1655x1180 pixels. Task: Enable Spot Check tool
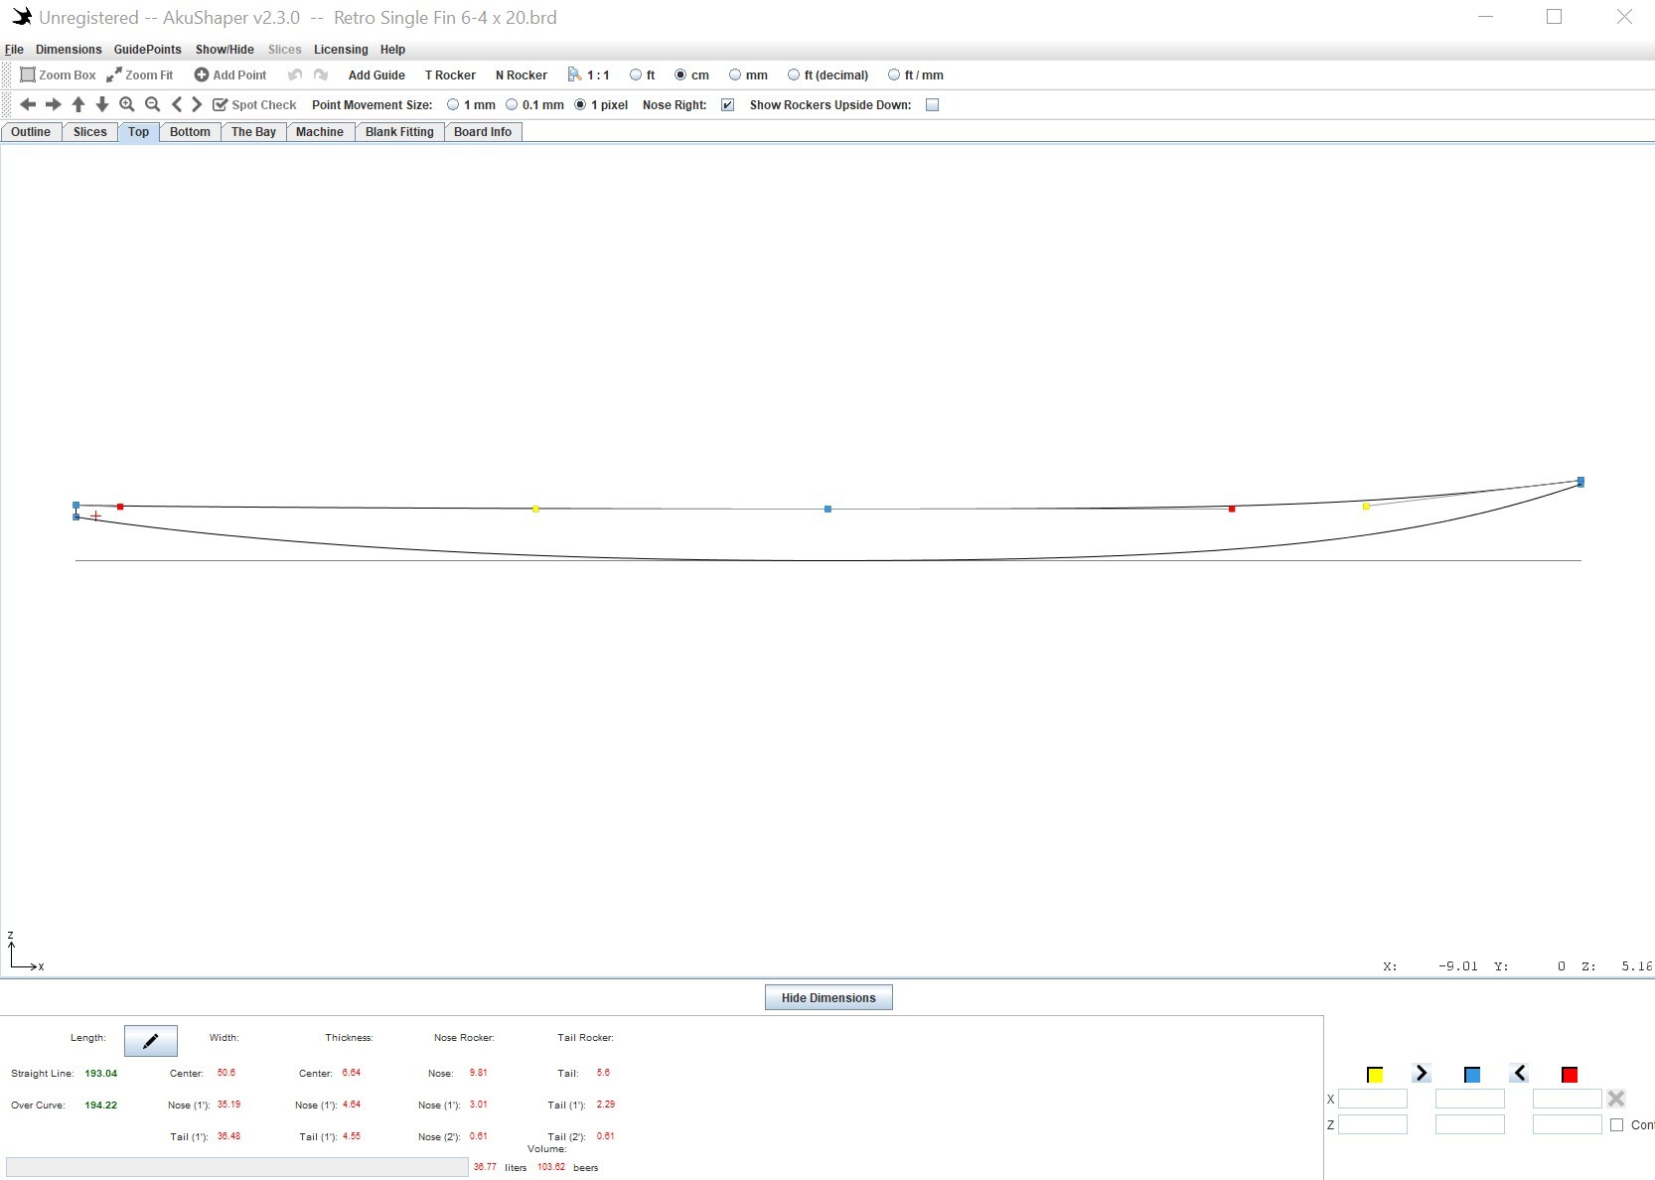(254, 105)
